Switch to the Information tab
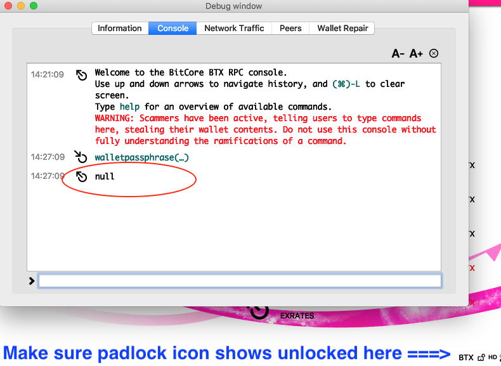501x366 pixels. coord(120,28)
